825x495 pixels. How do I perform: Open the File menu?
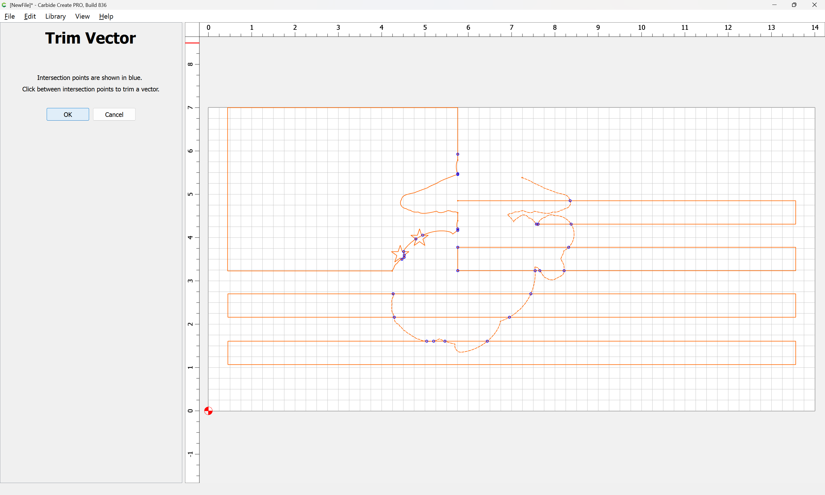click(x=9, y=16)
